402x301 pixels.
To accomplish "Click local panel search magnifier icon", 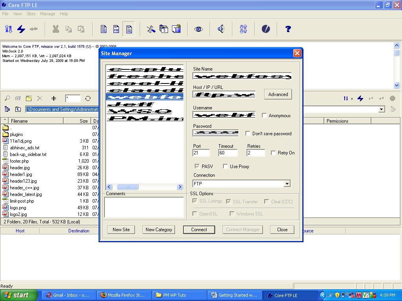I will [x=7, y=98].
